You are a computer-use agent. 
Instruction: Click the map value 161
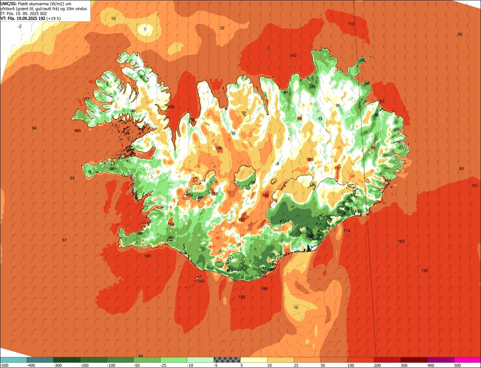click(475, 186)
